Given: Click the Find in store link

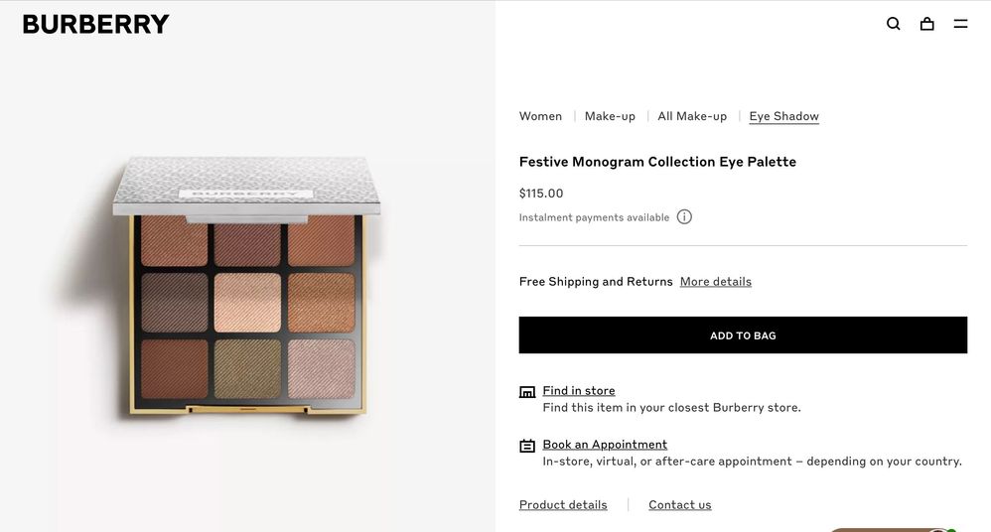Looking at the screenshot, I should pyautogui.click(x=578, y=391).
